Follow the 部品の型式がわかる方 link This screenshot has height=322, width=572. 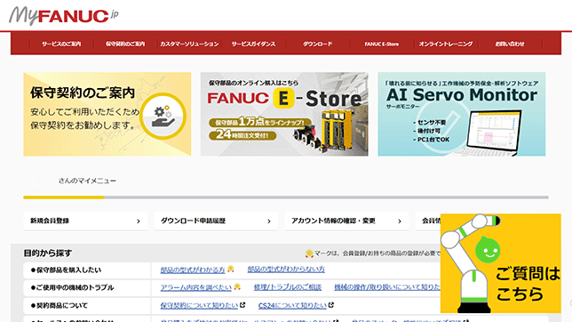click(x=193, y=270)
